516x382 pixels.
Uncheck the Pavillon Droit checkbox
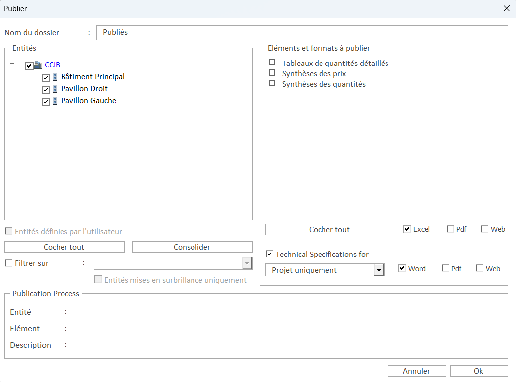(x=46, y=89)
